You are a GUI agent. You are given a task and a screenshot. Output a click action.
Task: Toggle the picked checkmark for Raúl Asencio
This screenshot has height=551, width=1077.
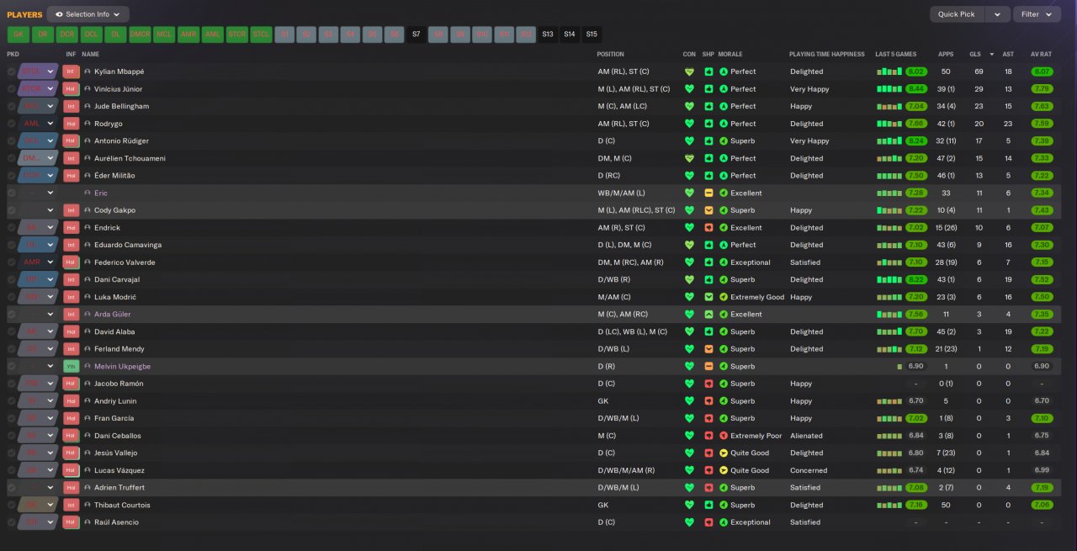11,522
